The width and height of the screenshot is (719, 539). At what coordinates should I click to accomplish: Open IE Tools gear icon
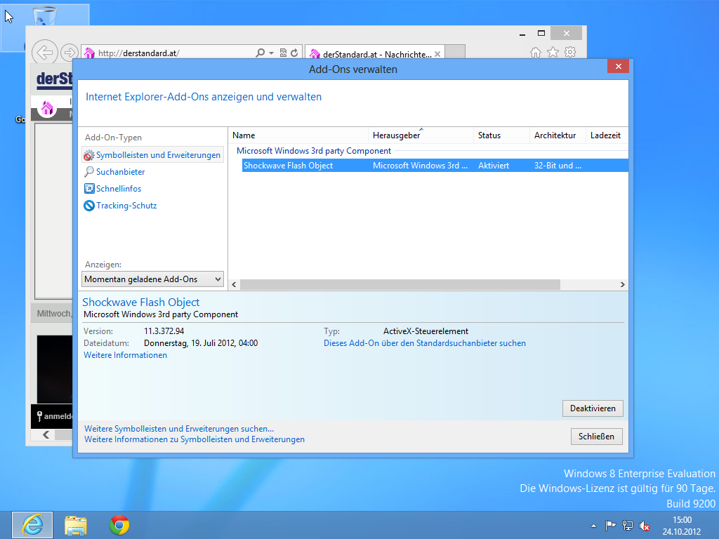tap(570, 52)
